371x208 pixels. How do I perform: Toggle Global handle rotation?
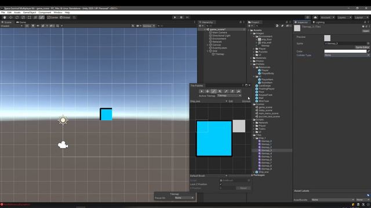click(x=65, y=17)
